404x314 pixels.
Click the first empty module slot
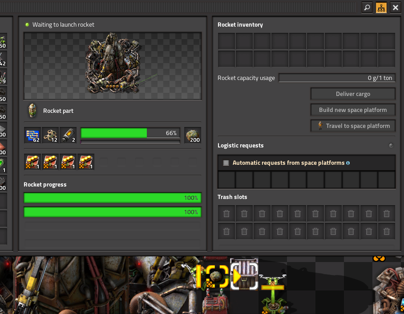[x=104, y=162]
